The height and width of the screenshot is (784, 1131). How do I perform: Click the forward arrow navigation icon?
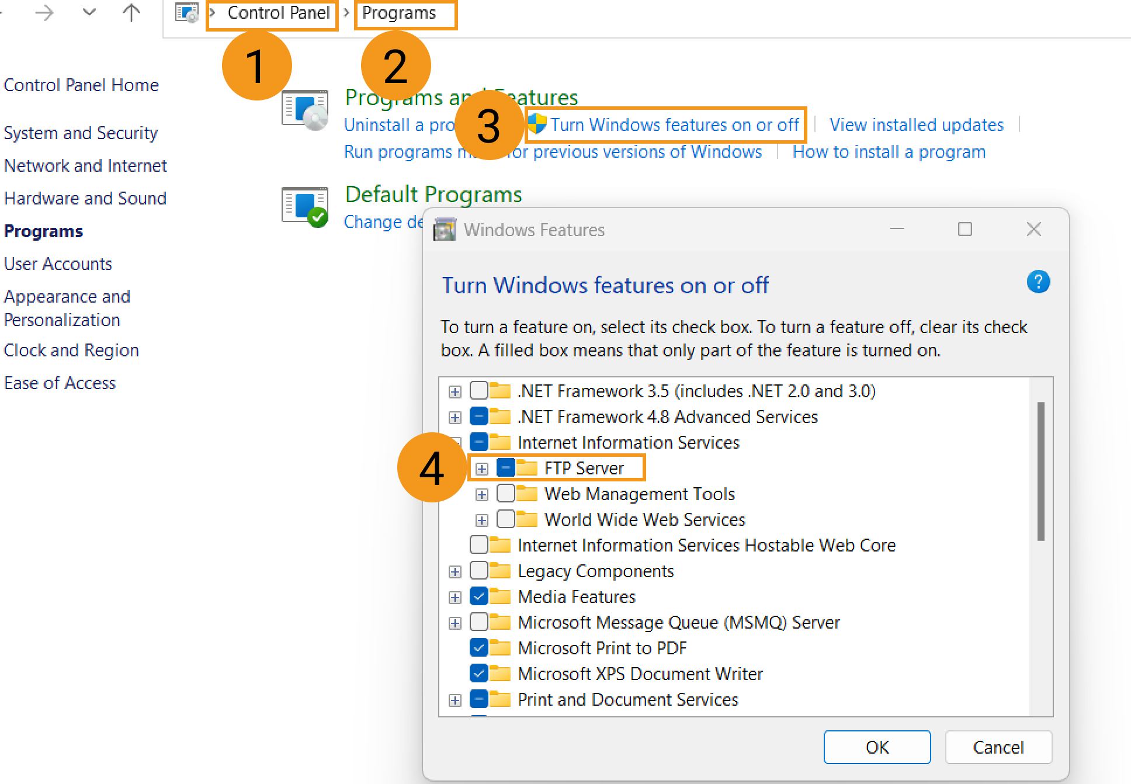click(x=44, y=13)
